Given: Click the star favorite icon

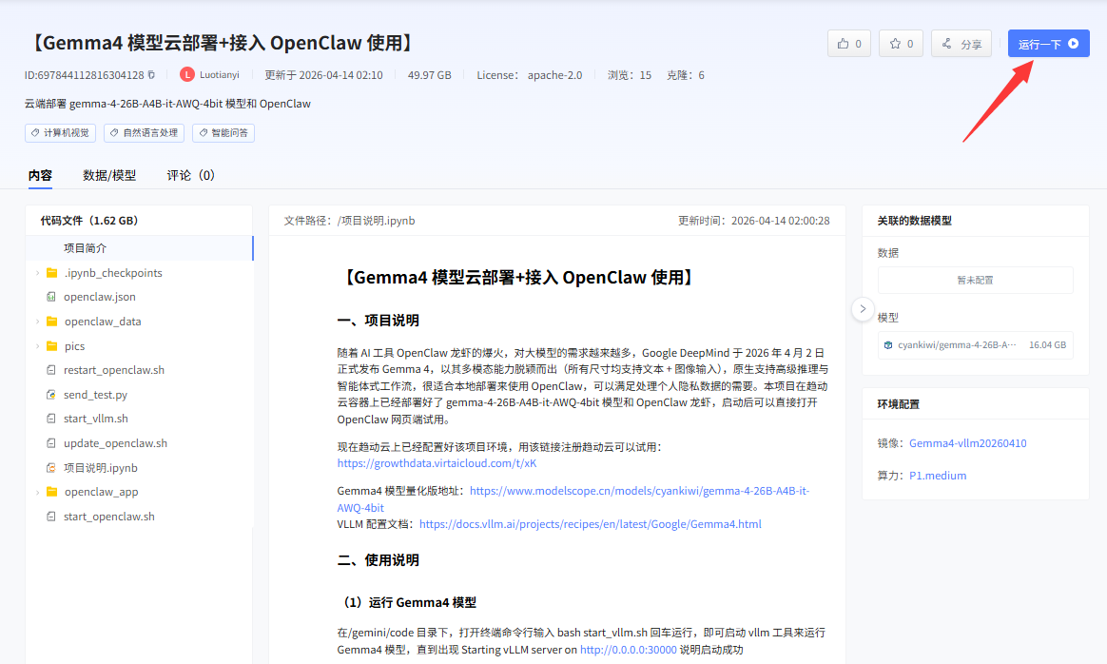Looking at the screenshot, I should coord(895,44).
